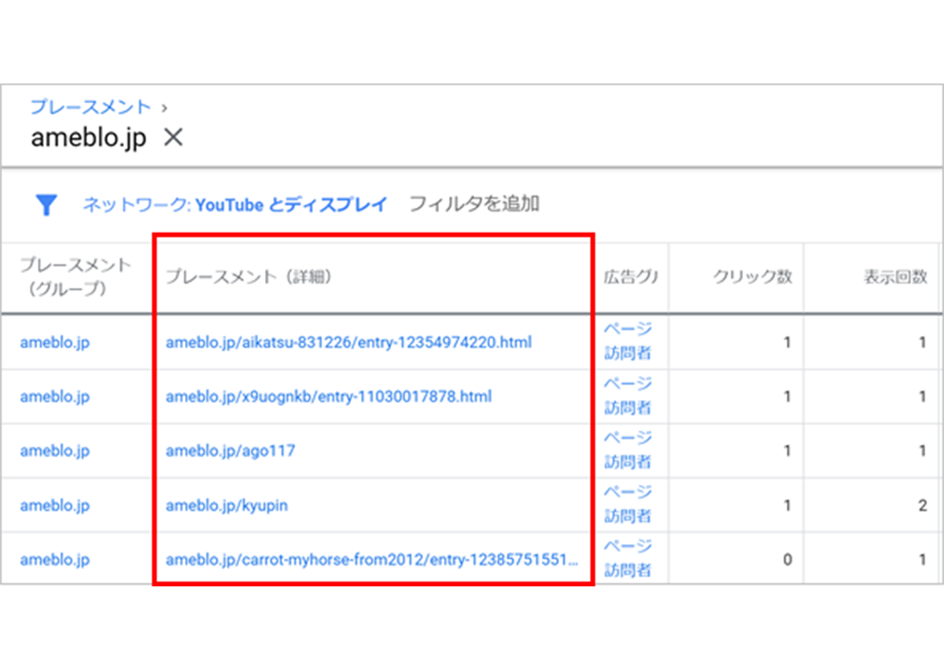The width and height of the screenshot is (944, 669).
Task: Sort by プレースメント（詳細） column header
Action: (249, 276)
